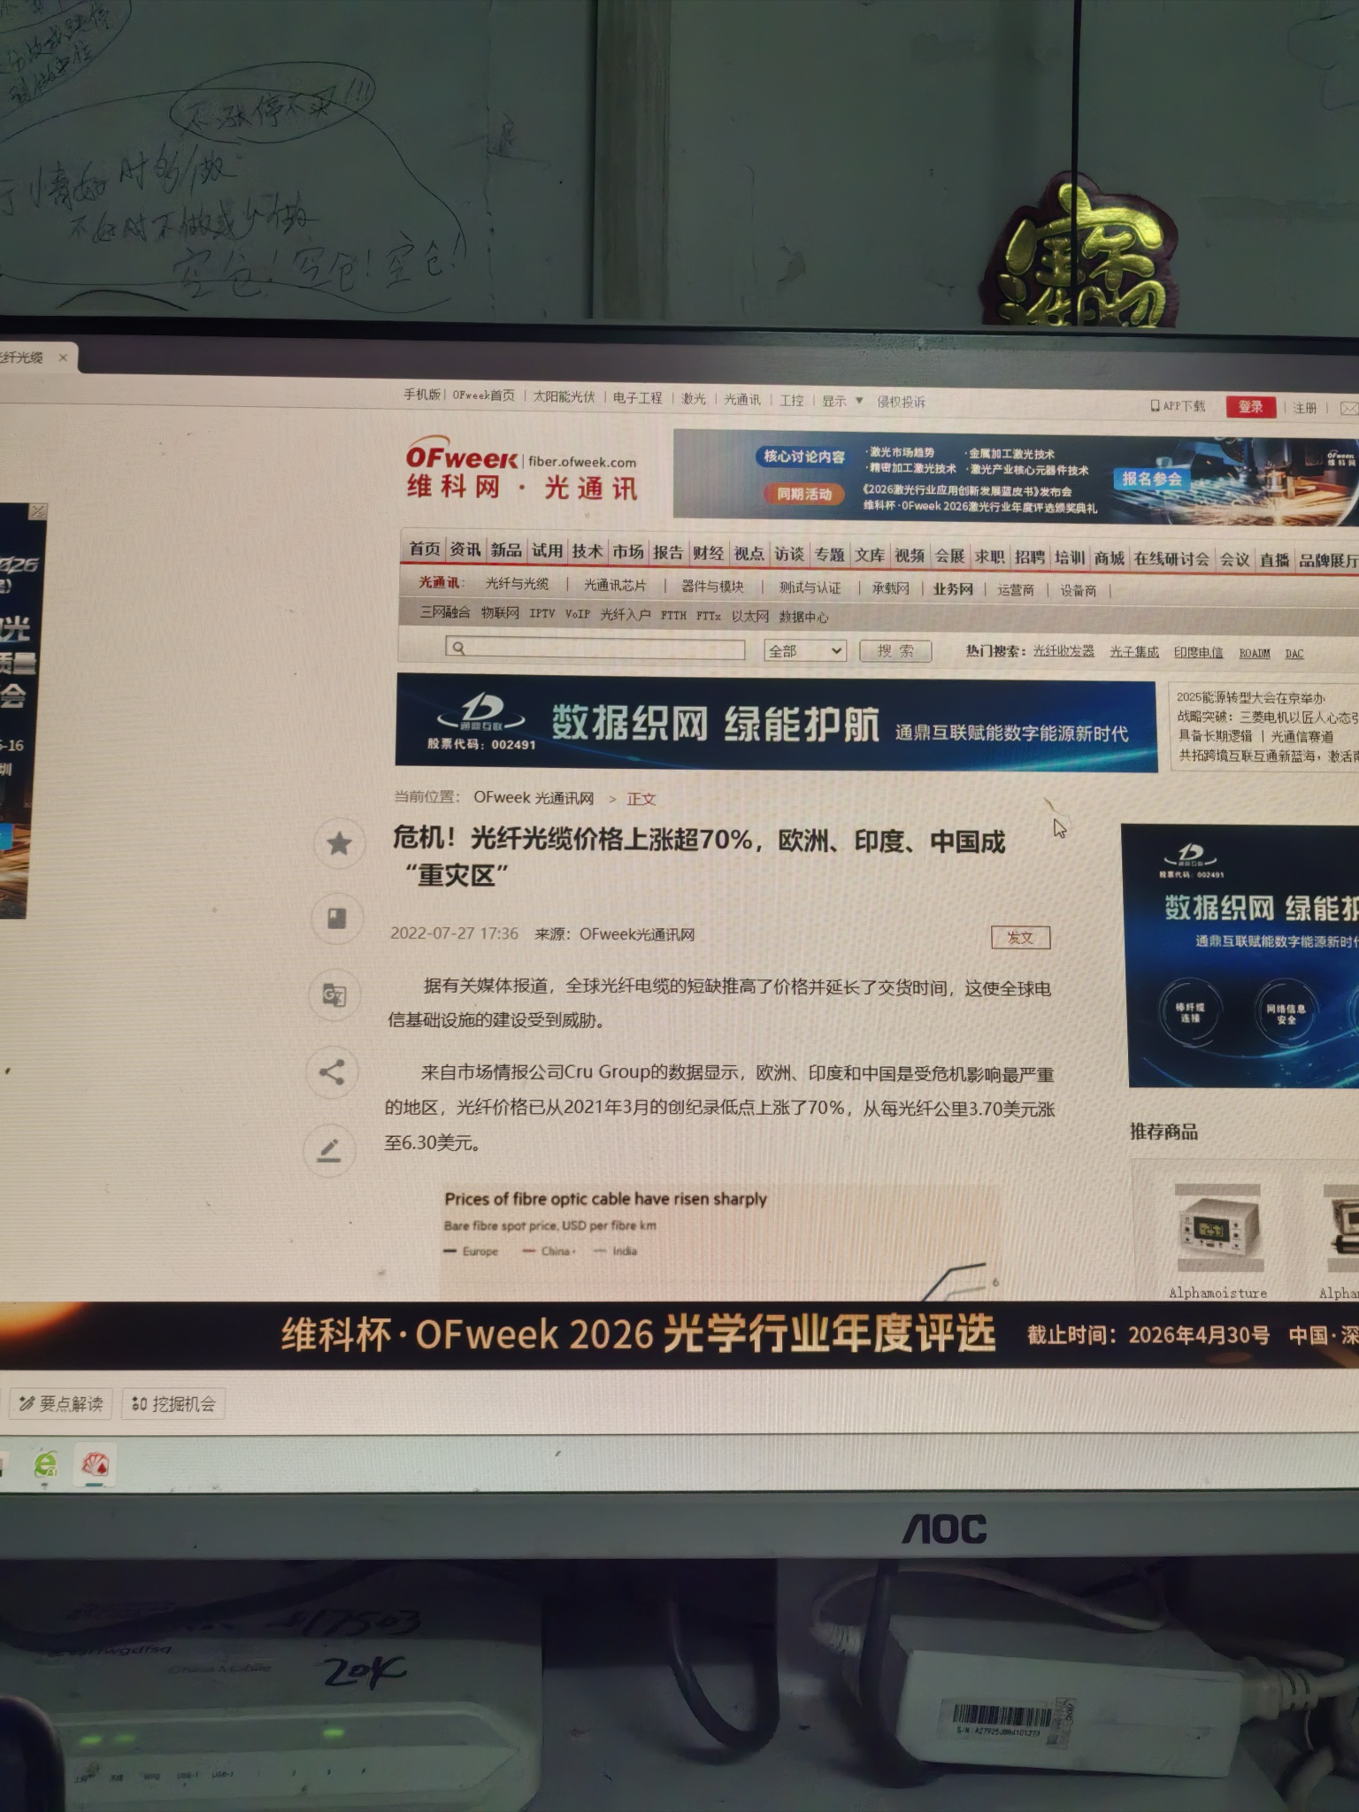Screen dimensions: 1359x1812
Task: Click hot search DAC
Action: tap(1294, 654)
